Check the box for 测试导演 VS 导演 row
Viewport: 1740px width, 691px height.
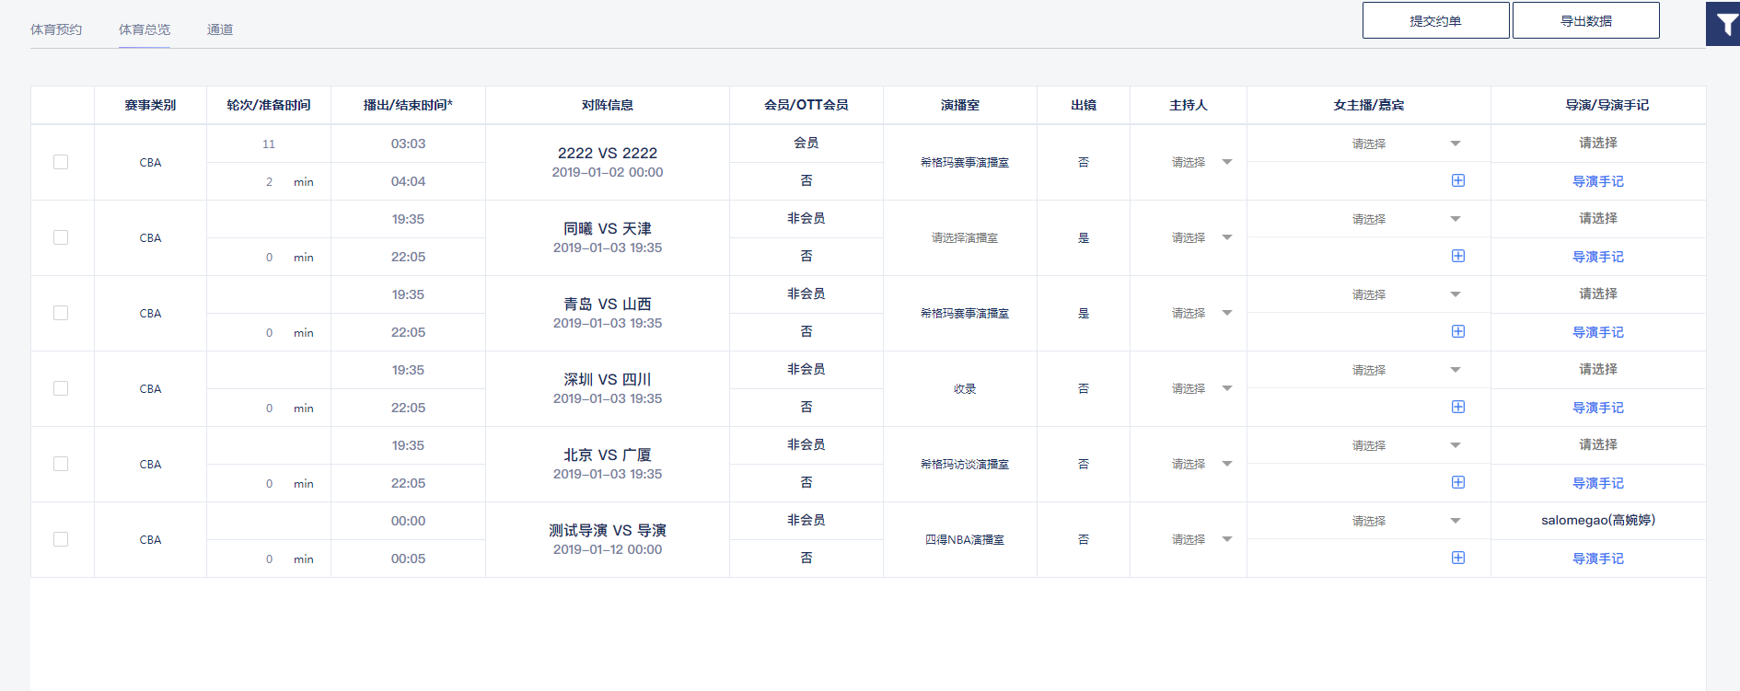(61, 539)
